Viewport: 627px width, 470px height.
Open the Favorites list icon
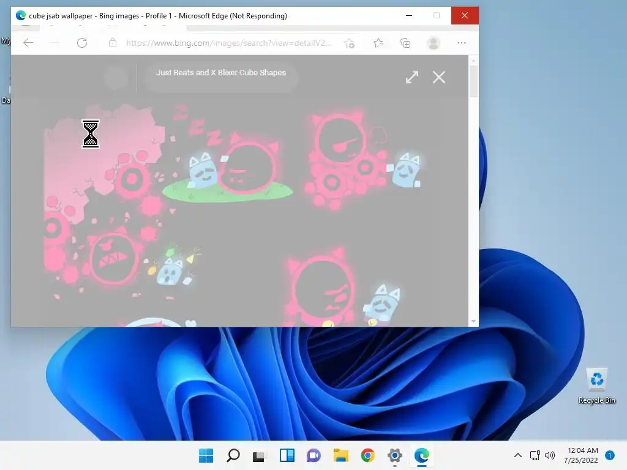378,43
